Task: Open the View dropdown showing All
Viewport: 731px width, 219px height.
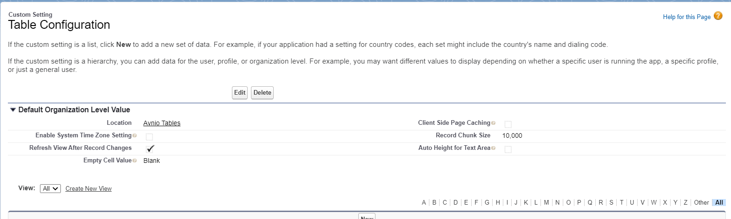Action: coord(50,188)
